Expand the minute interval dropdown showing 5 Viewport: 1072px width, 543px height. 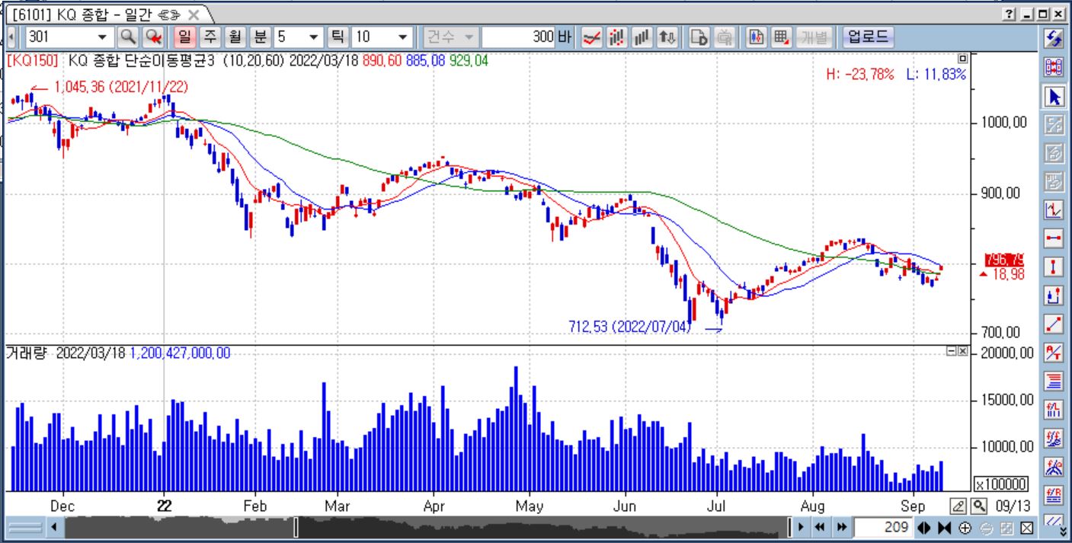tap(313, 37)
